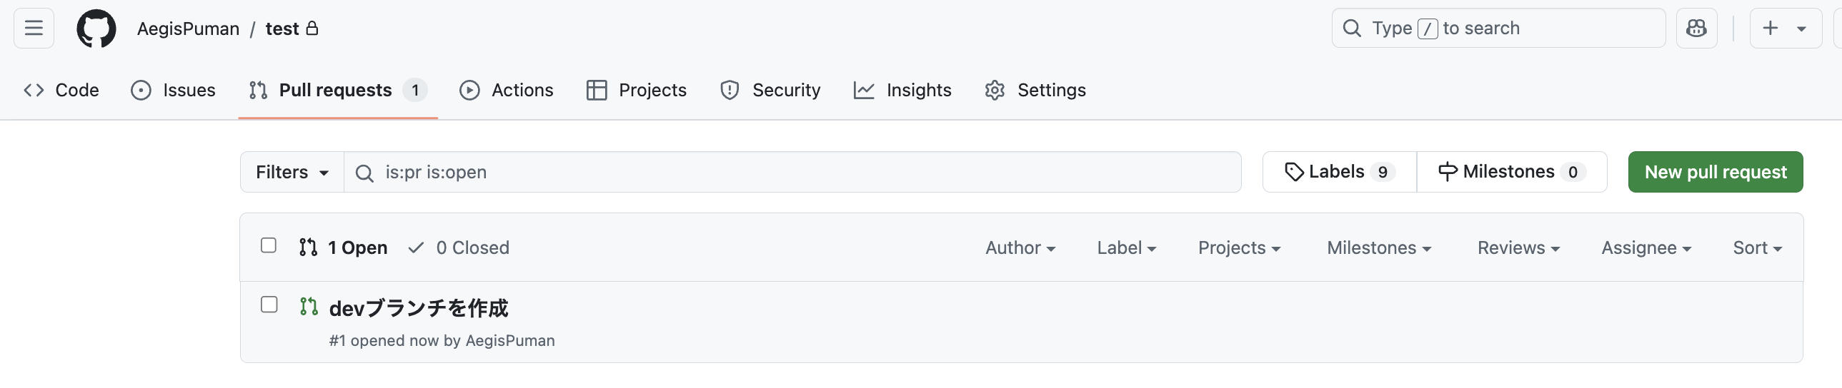Click the GitHub Octocat logo

coord(96,29)
